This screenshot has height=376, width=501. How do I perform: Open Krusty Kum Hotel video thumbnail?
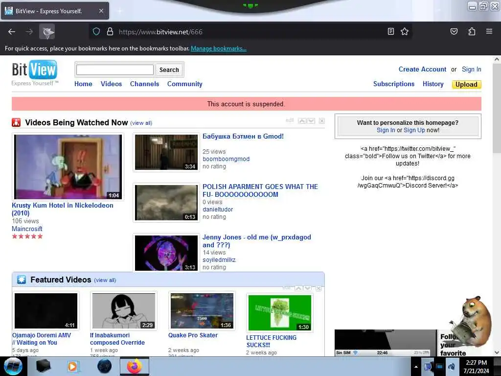pyautogui.click(x=68, y=166)
